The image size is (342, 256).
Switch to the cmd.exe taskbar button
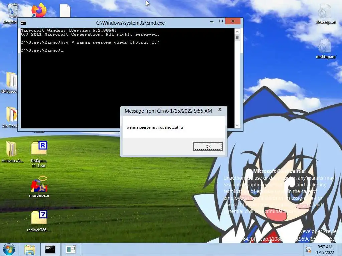point(50,249)
